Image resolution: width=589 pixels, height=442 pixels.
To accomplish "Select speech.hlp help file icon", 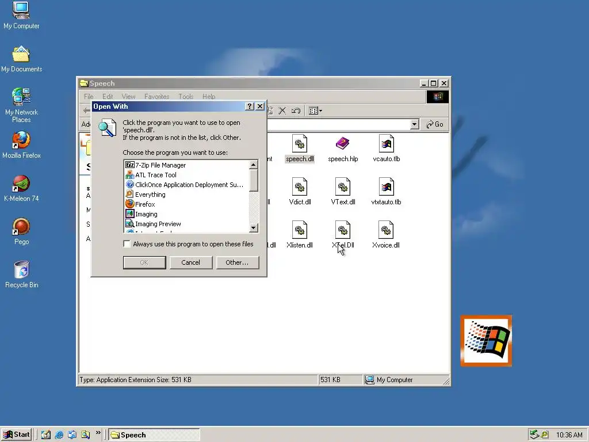I will [x=343, y=148].
